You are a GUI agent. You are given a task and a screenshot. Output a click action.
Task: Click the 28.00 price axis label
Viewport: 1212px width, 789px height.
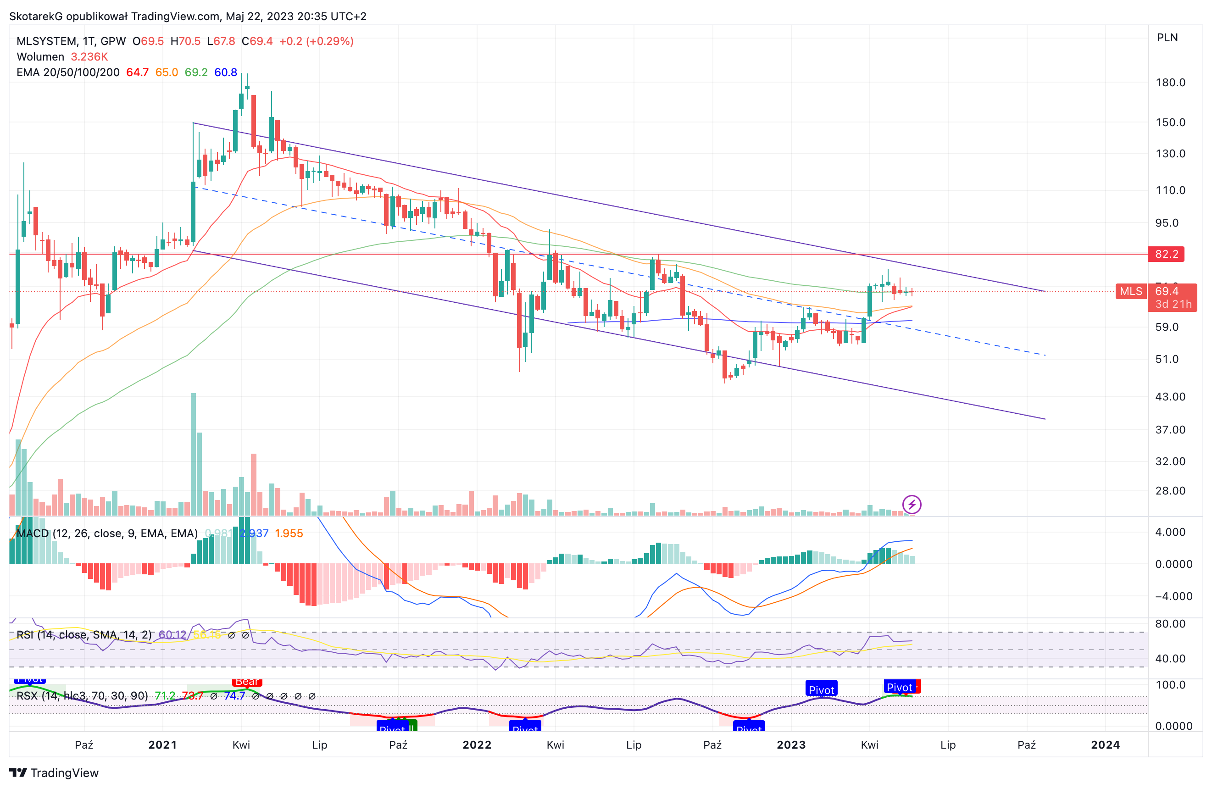click(1170, 491)
